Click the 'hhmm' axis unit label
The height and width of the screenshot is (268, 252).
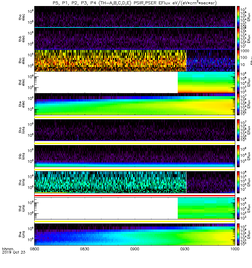(7, 249)
